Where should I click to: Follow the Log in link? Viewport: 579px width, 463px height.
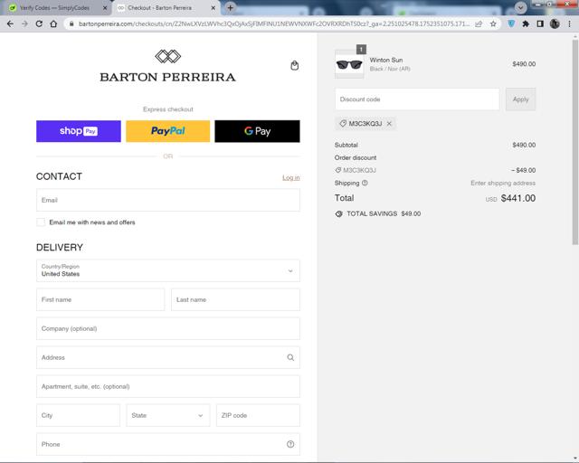coord(291,177)
